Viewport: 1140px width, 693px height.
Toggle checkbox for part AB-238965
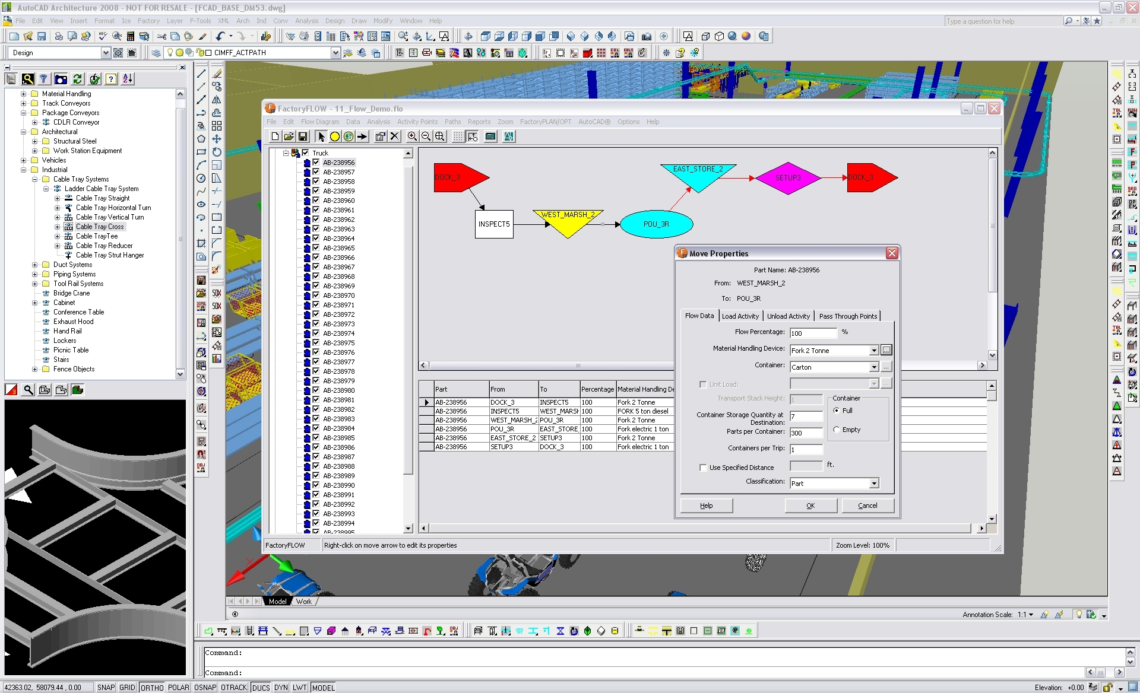tap(316, 248)
